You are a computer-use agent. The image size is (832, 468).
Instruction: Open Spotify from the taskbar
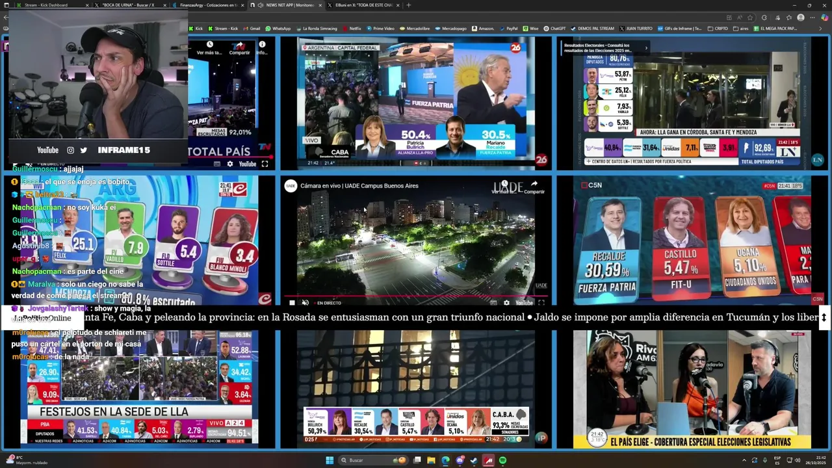502,460
